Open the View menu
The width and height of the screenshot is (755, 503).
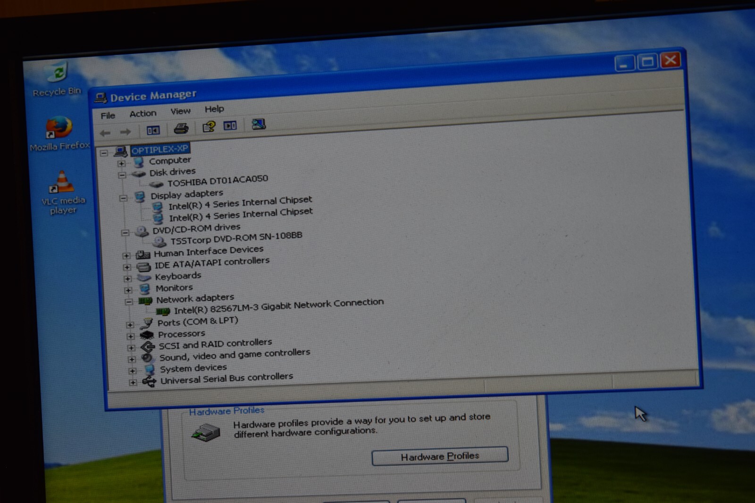click(180, 111)
